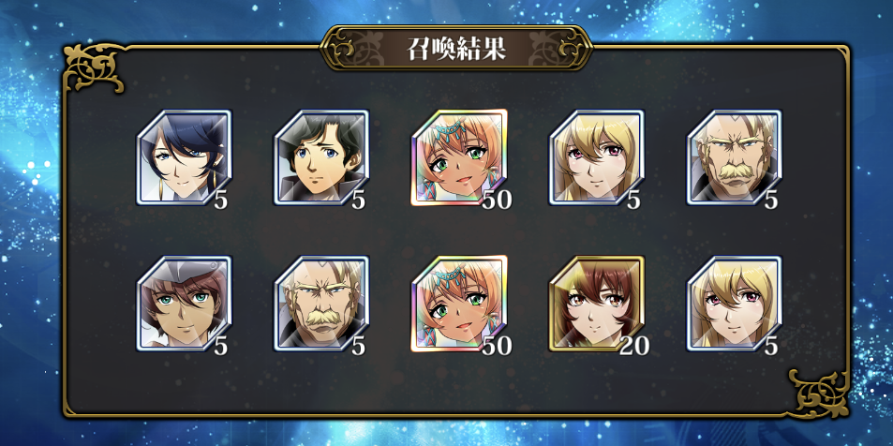Click the 5 beside the blue-haired character
Screen dimensions: 893x446
(221, 200)
